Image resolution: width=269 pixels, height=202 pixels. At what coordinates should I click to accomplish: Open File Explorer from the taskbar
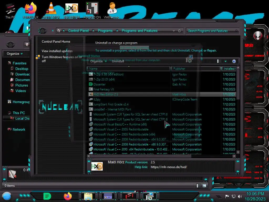[88, 196]
